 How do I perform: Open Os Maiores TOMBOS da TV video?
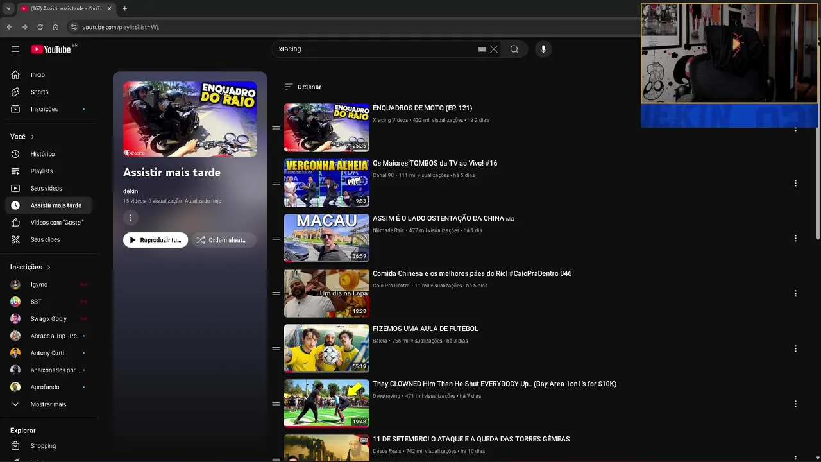(435, 164)
